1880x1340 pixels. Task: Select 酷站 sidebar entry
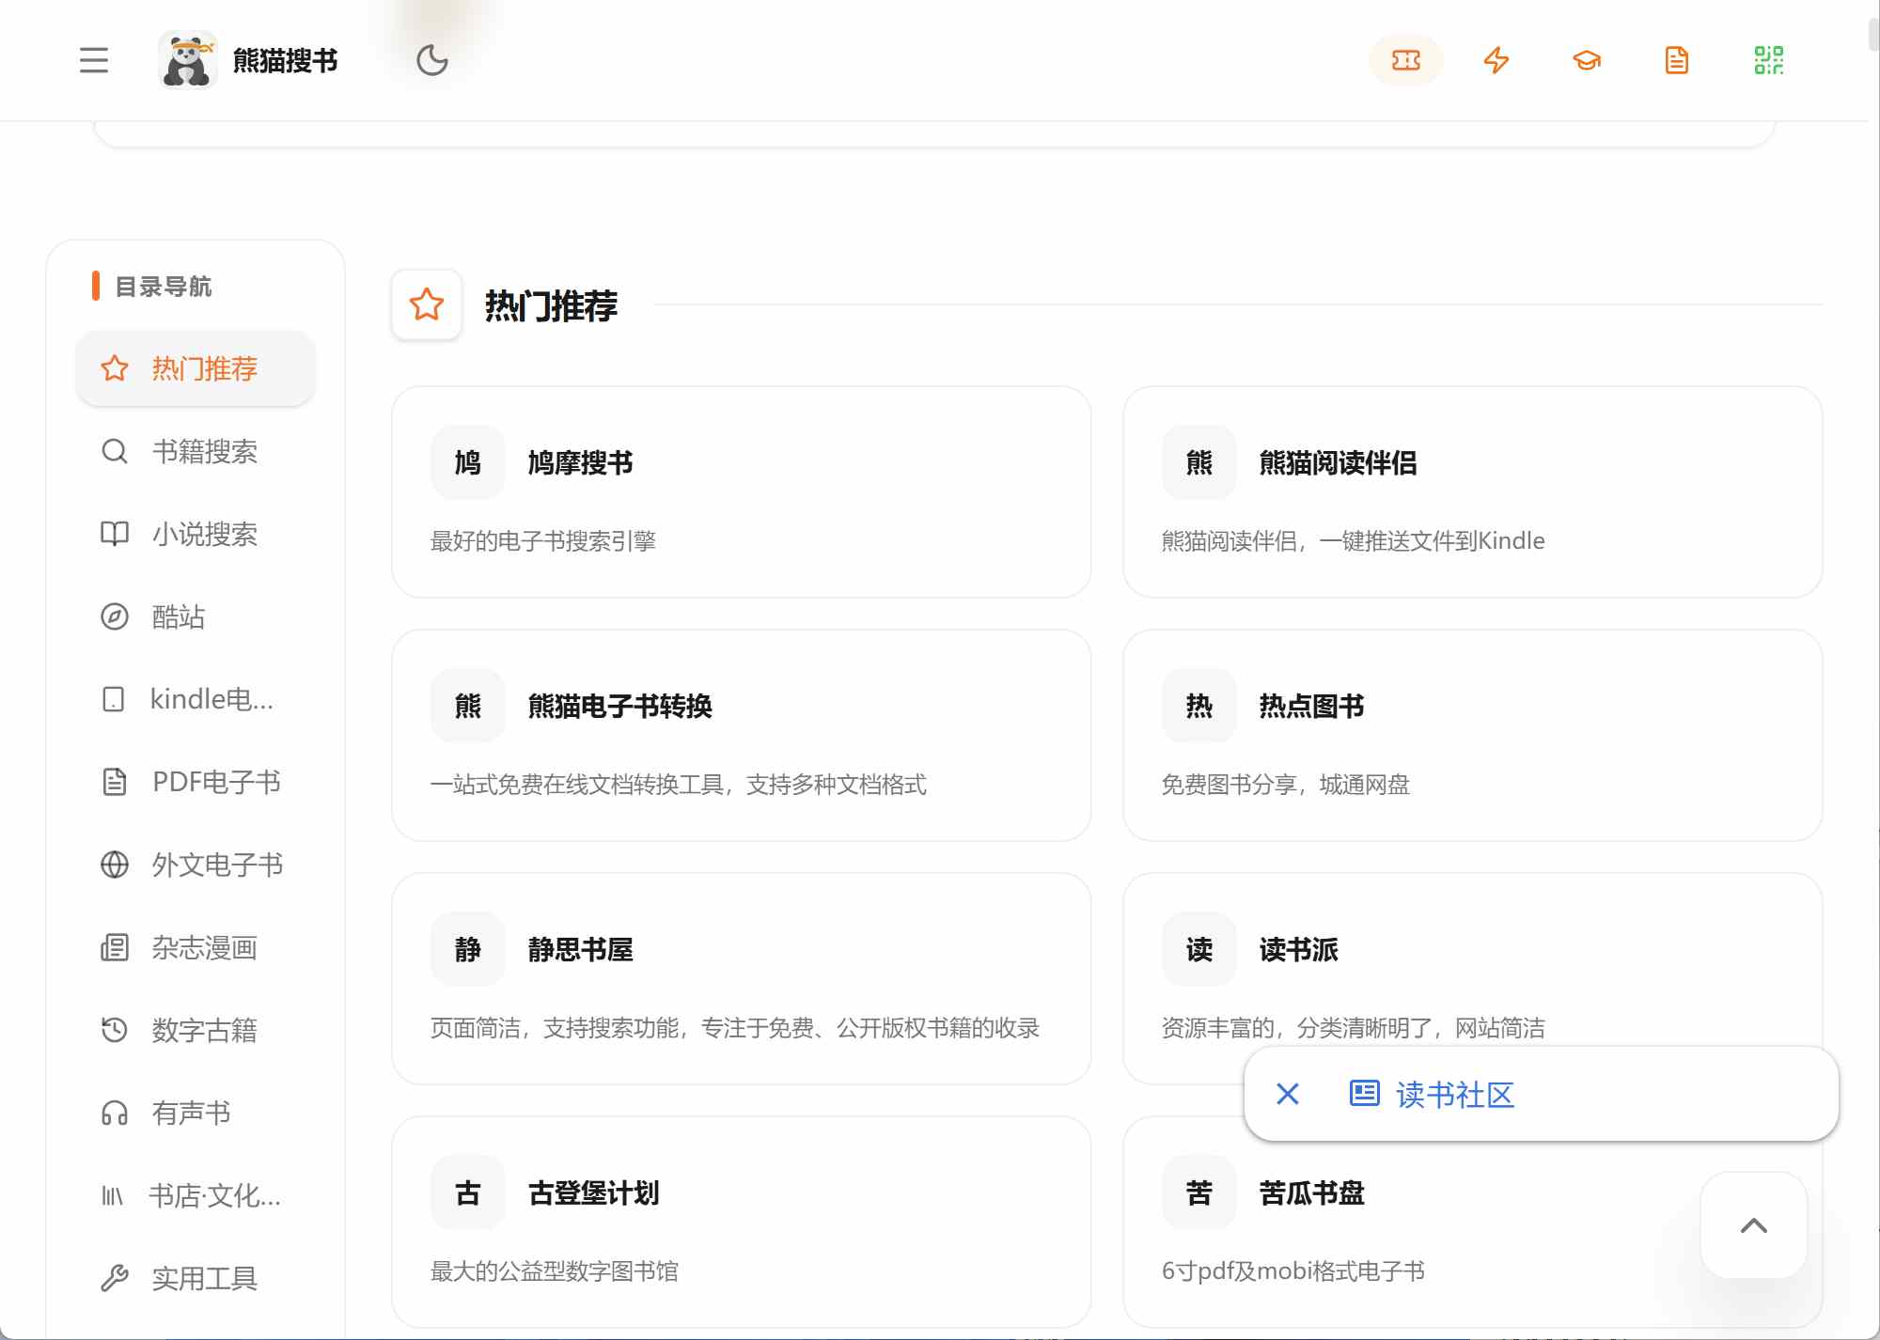click(196, 616)
